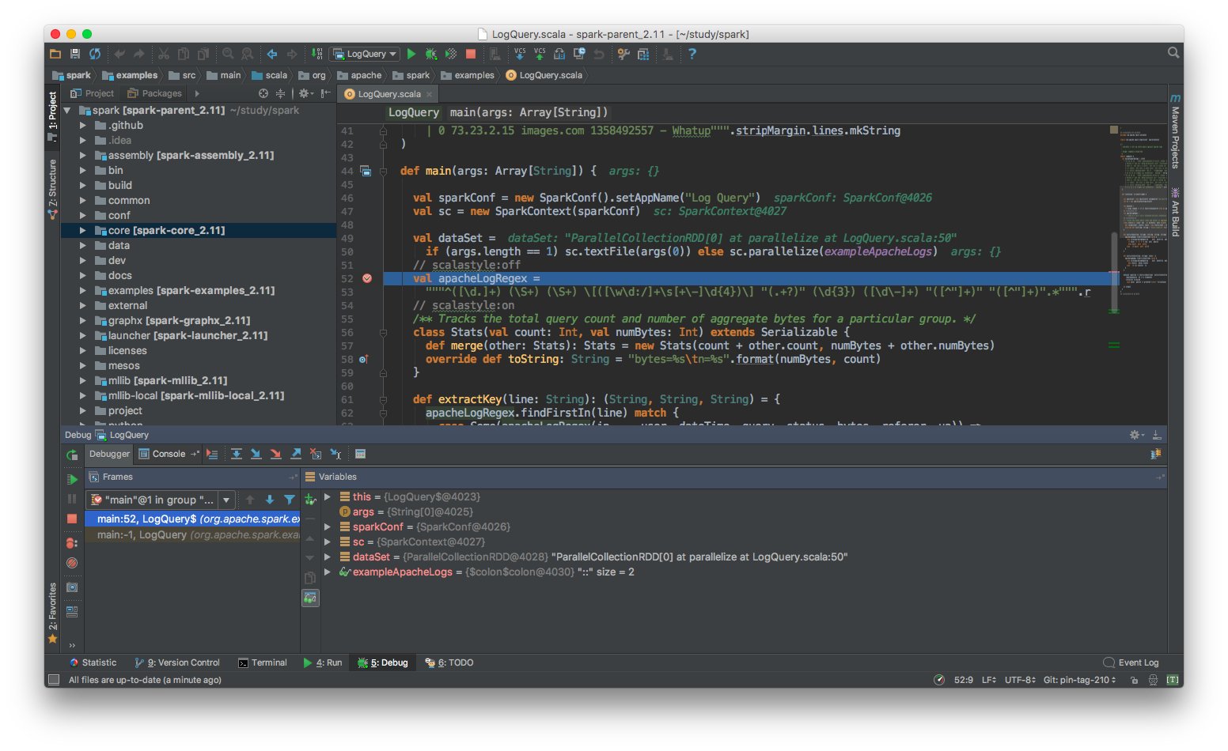Switch to the Packages view tab
This screenshot has width=1228, height=751.
point(155,93)
